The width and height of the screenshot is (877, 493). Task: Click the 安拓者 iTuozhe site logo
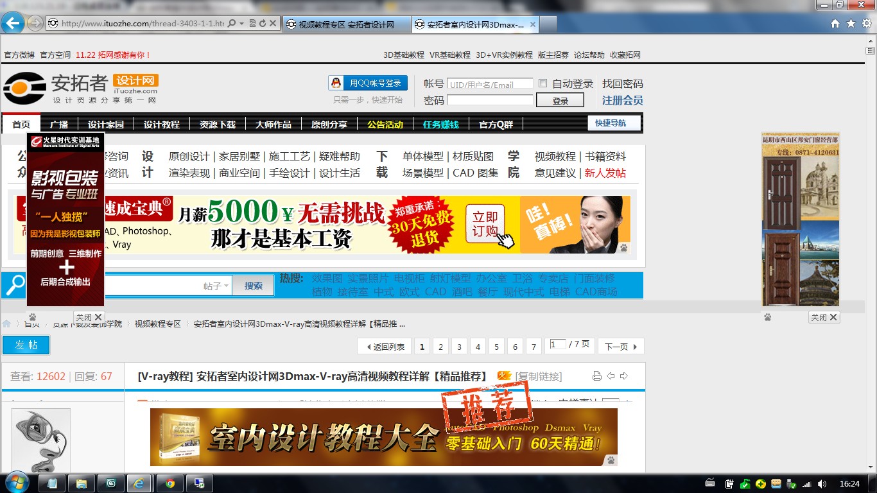(81, 89)
